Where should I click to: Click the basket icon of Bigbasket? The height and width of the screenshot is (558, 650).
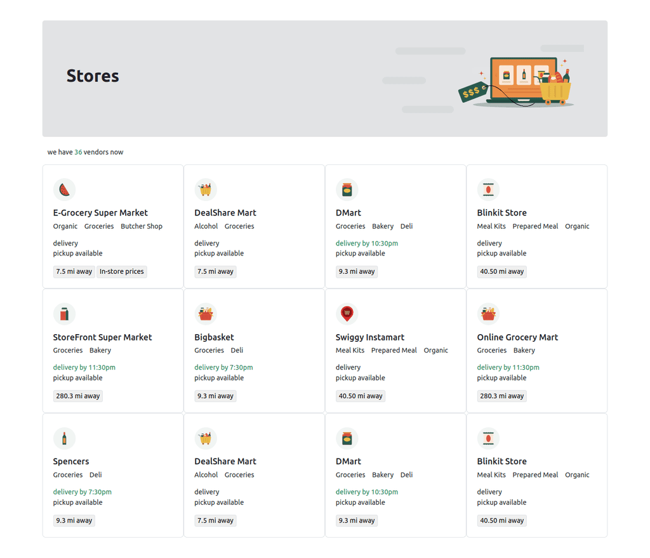pyautogui.click(x=206, y=314)
